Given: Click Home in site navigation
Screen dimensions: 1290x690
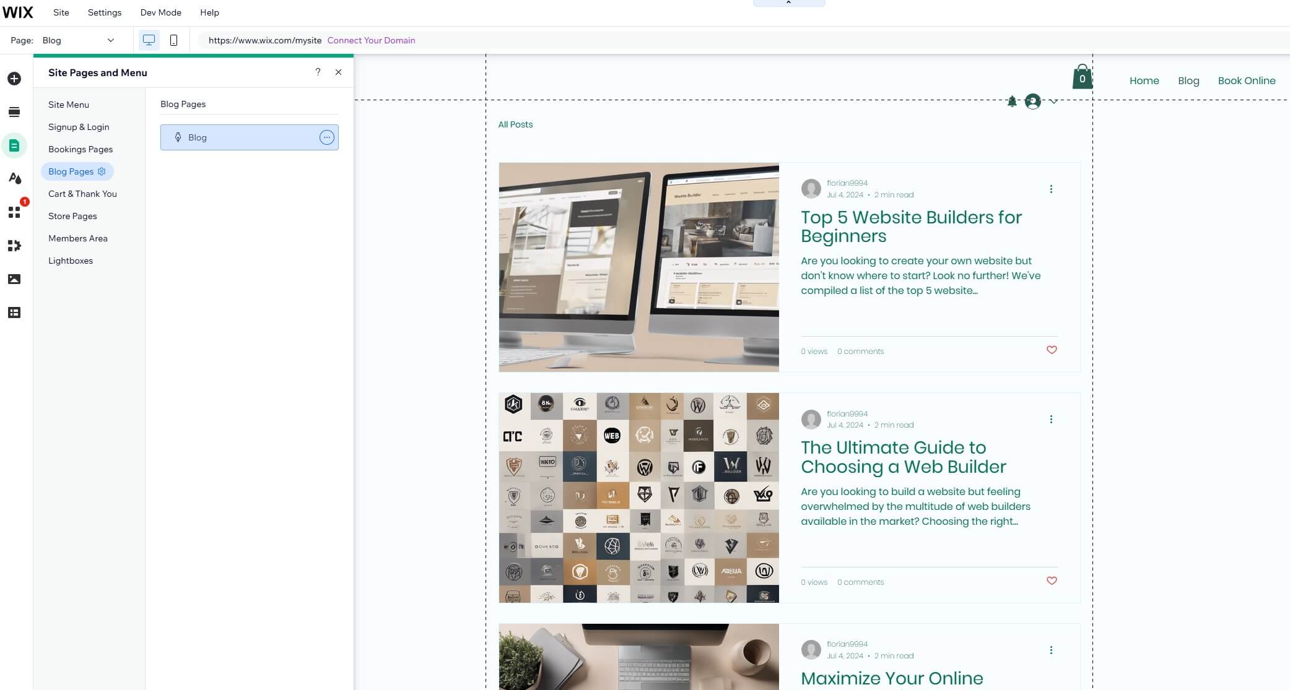Looking at the screenshot, I should point(1144,80).
